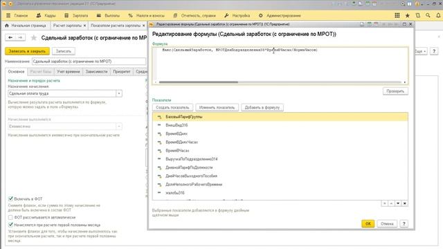
Task: Open the notifications bell icon
Action: [438, 15]
